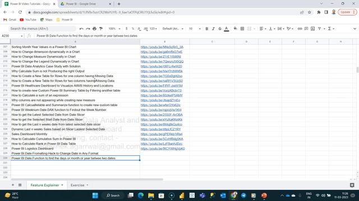Select column C header

coord(212,41)
